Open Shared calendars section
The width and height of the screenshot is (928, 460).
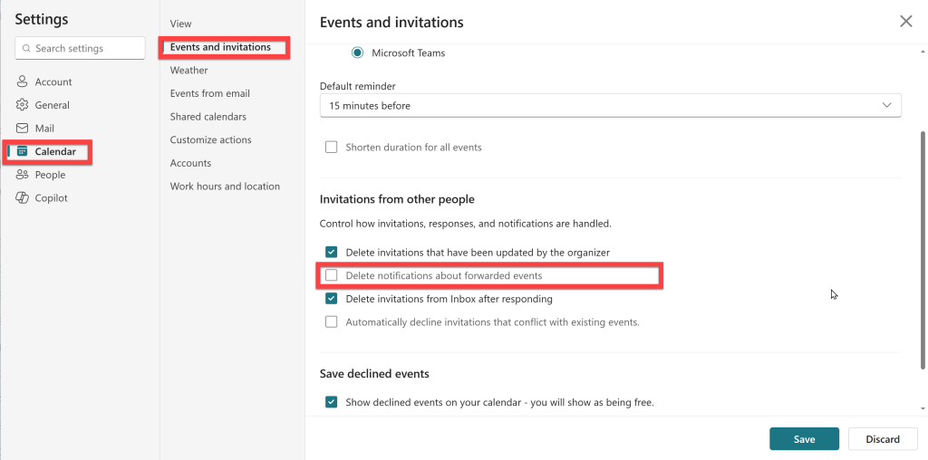(x=208, y=117)
